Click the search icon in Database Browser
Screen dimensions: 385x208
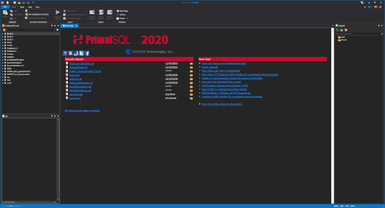point(57,30)
